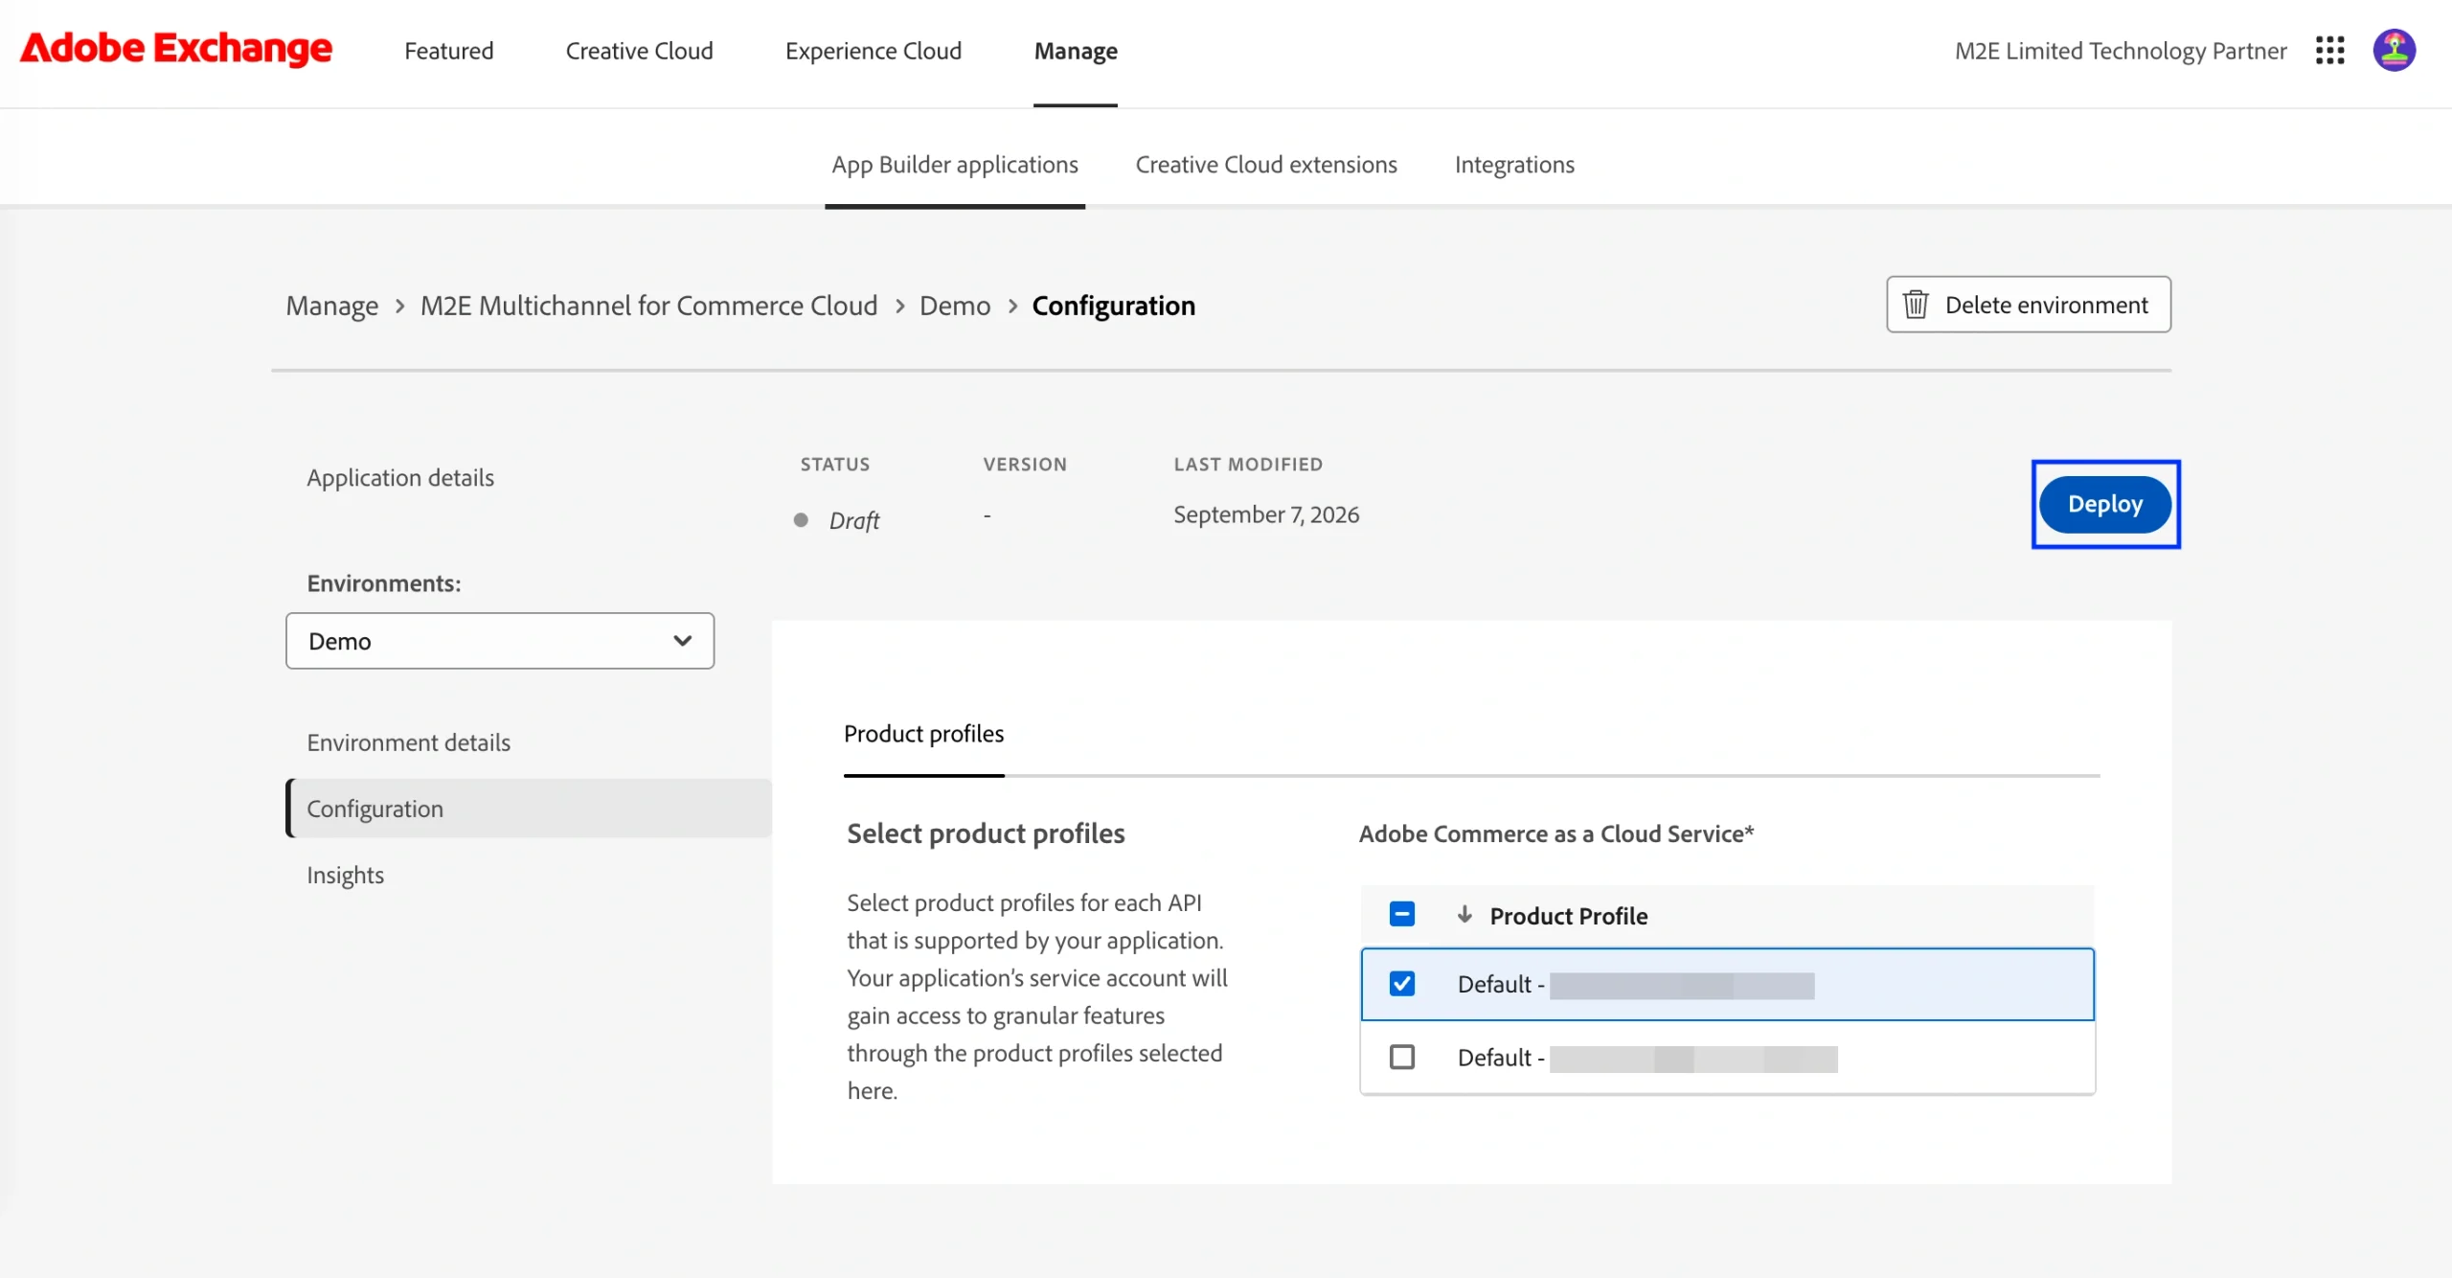Open Environment details in sidebar
This screenshot has width=2452, height=1278.
tap(408, 742)
